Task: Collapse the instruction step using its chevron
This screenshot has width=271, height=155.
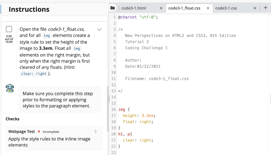Action: coord(99,29)
